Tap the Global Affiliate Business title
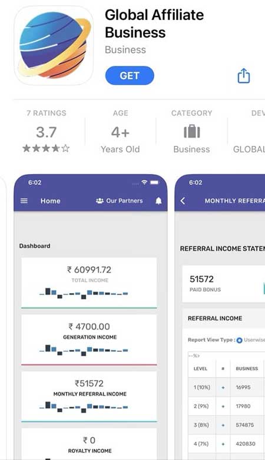 [154, 24]
